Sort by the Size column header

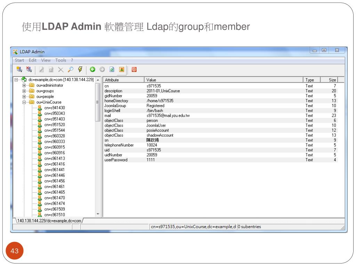(x=329, y=80)
